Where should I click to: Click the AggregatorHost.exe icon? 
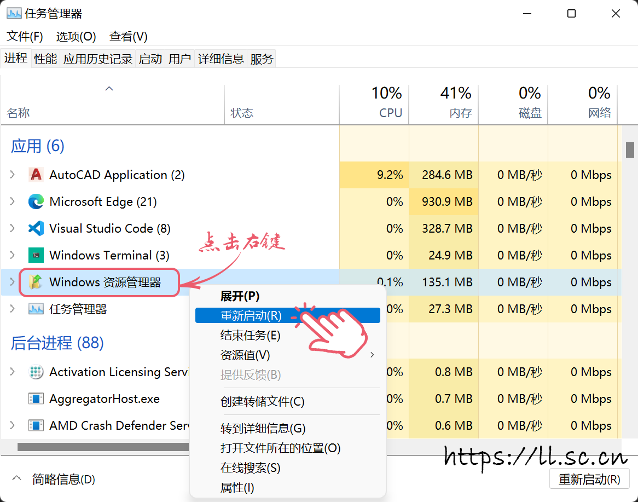[36, 399]
